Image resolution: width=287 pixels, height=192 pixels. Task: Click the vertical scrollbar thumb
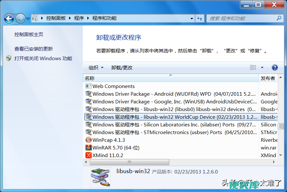coord(281,126)
